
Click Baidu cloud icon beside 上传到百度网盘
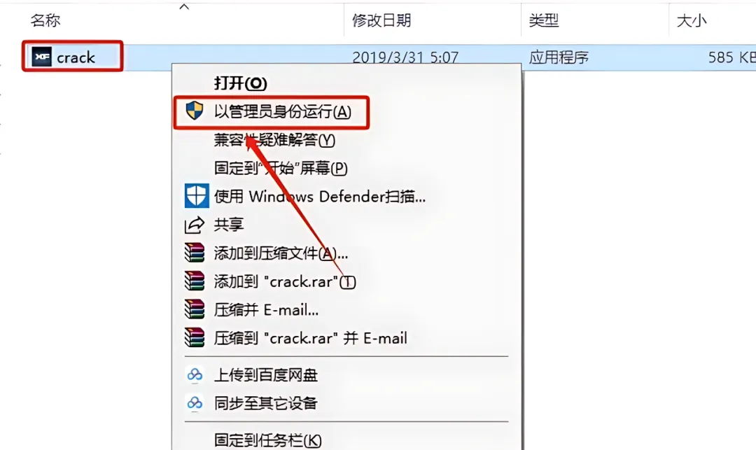click(195, 374)
